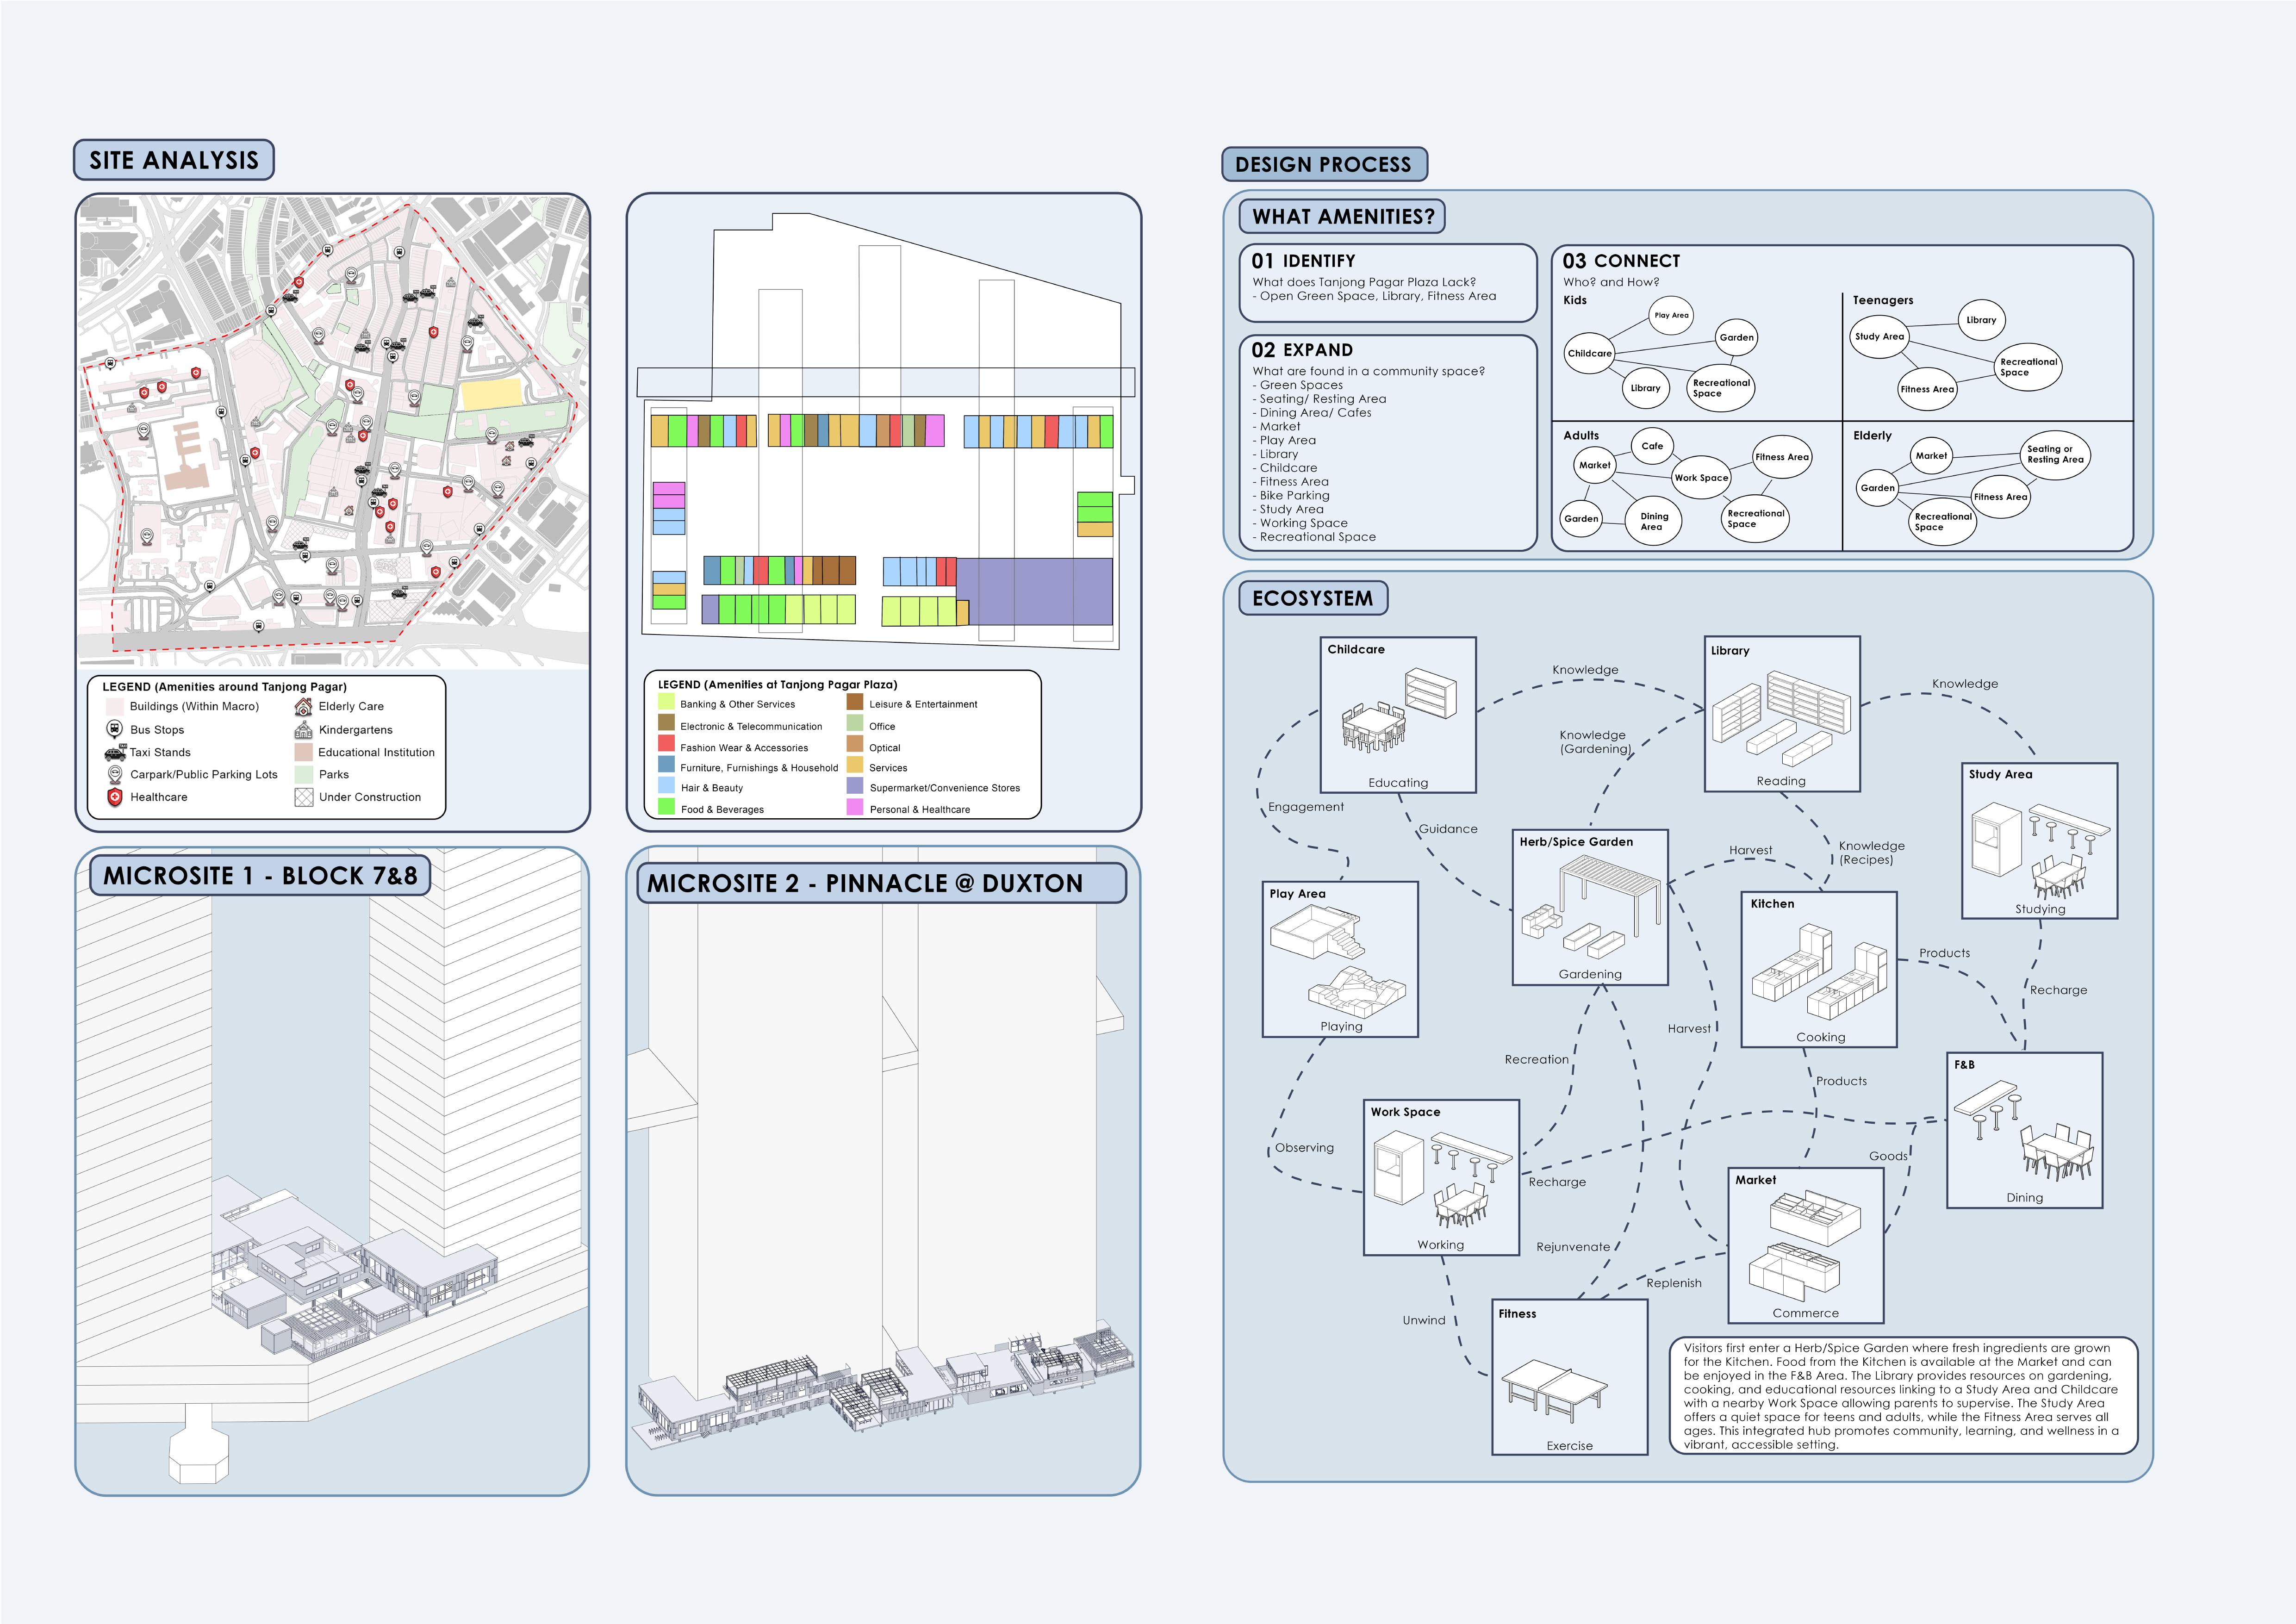Click the DESIGN PROCESS heading label
Screen dimensions: 2296x1624
pyautogui.click(x=1323, y=164)
